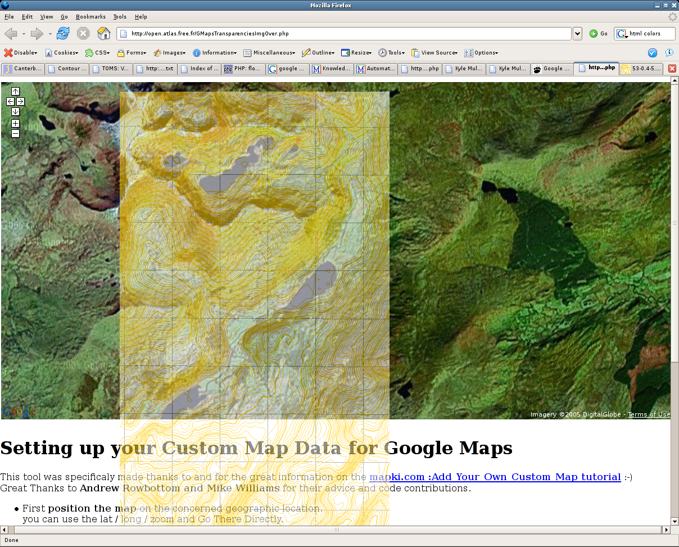The image size is (679, 547).
Task: Open the Home page icon
Action: tap(104, 34)
